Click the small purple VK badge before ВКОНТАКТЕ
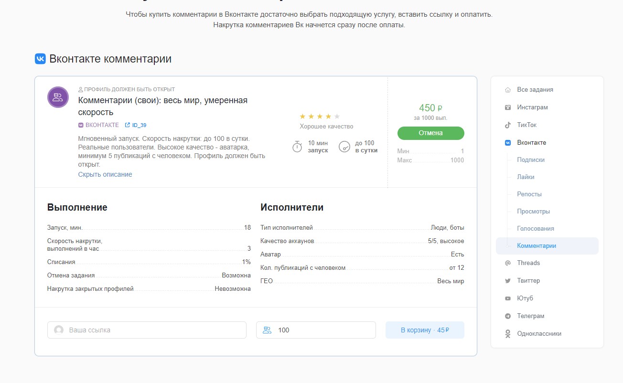 point(81,125)
